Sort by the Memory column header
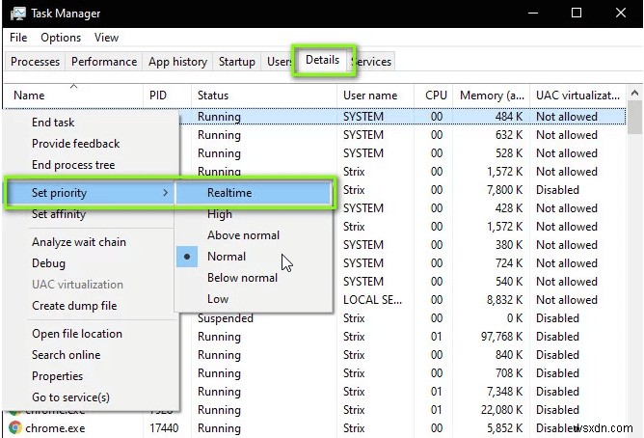 (x=492, y=96)
